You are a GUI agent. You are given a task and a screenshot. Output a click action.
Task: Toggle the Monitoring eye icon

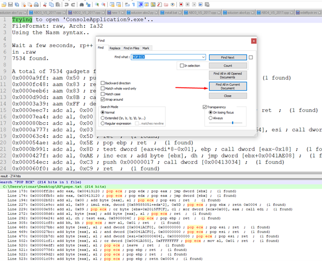click(172, 4)
